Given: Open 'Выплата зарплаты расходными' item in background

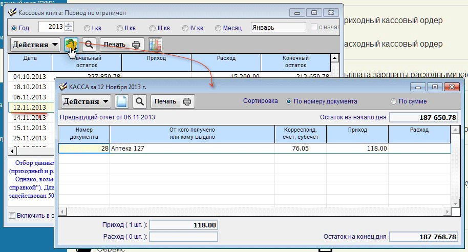Looking at the screenshot, I should click(x=406, y=74).
